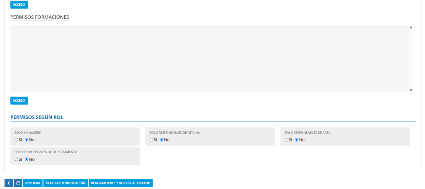The width and height of the screenshot is (425, 189).
Task: Select No for Solo Responsables de Oficina
Action: 161,140
